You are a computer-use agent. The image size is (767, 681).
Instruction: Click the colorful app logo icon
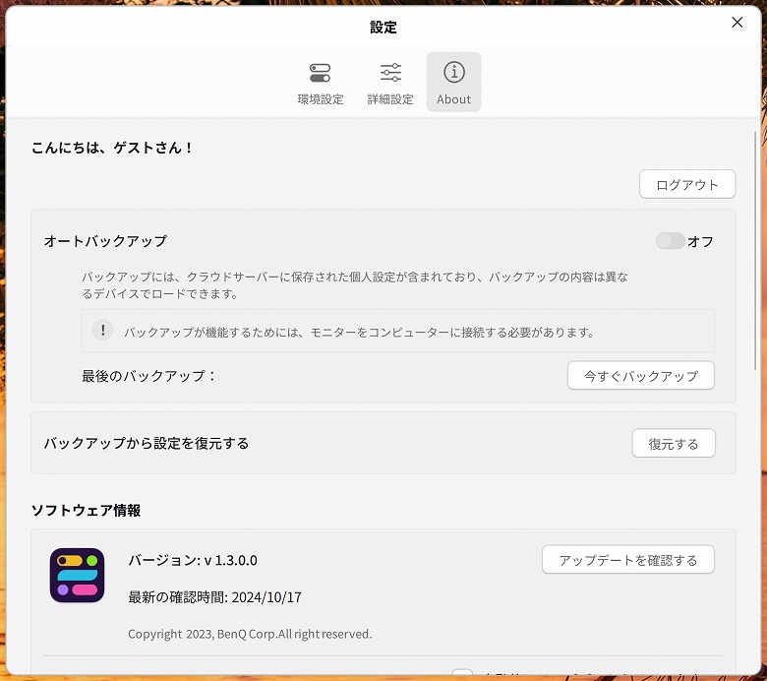(x=77, y=575)
